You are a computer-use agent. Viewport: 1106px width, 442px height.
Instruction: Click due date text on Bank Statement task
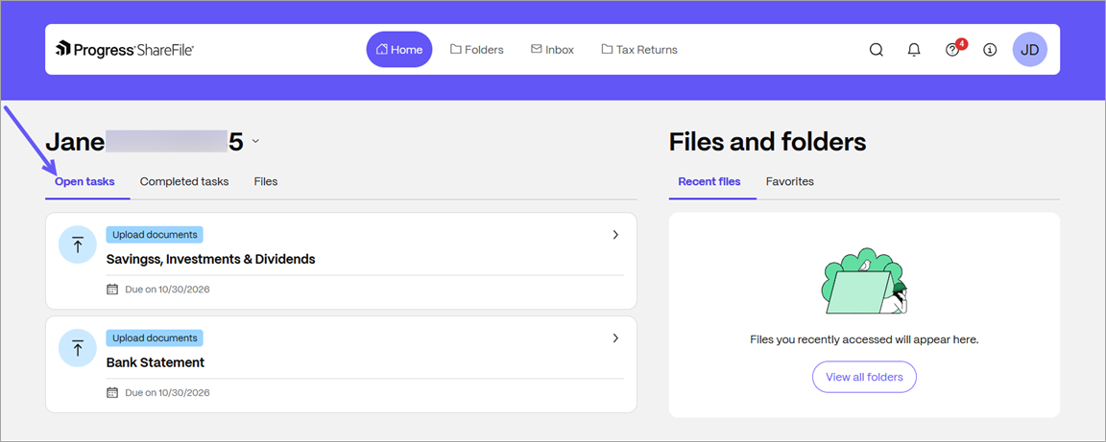coord(167,393)
